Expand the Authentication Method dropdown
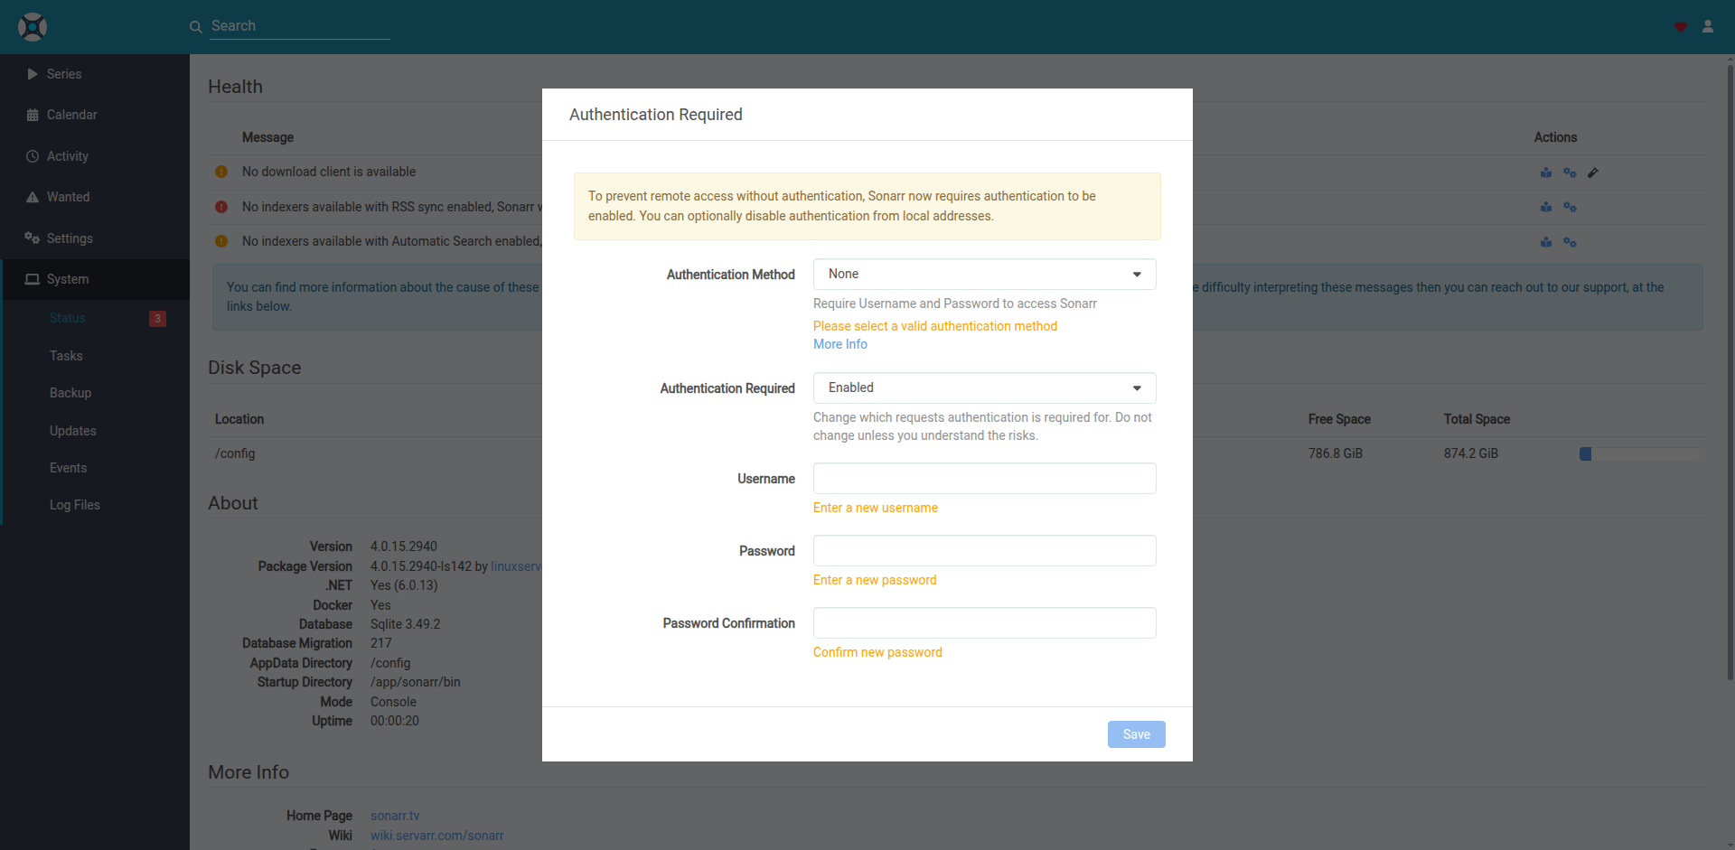The height and width of the screenshot is (850, 1735). pos(985,274)
